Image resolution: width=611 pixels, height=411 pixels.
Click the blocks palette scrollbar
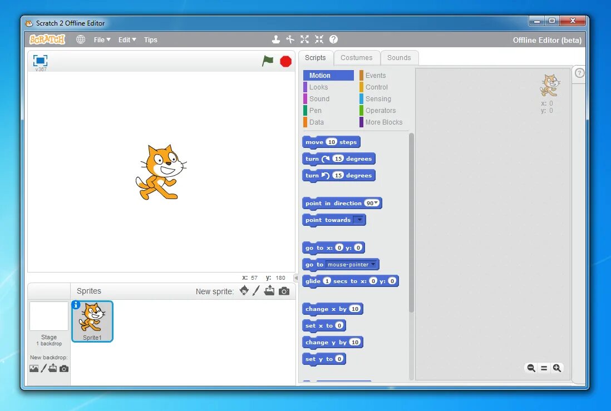point(411,223)
